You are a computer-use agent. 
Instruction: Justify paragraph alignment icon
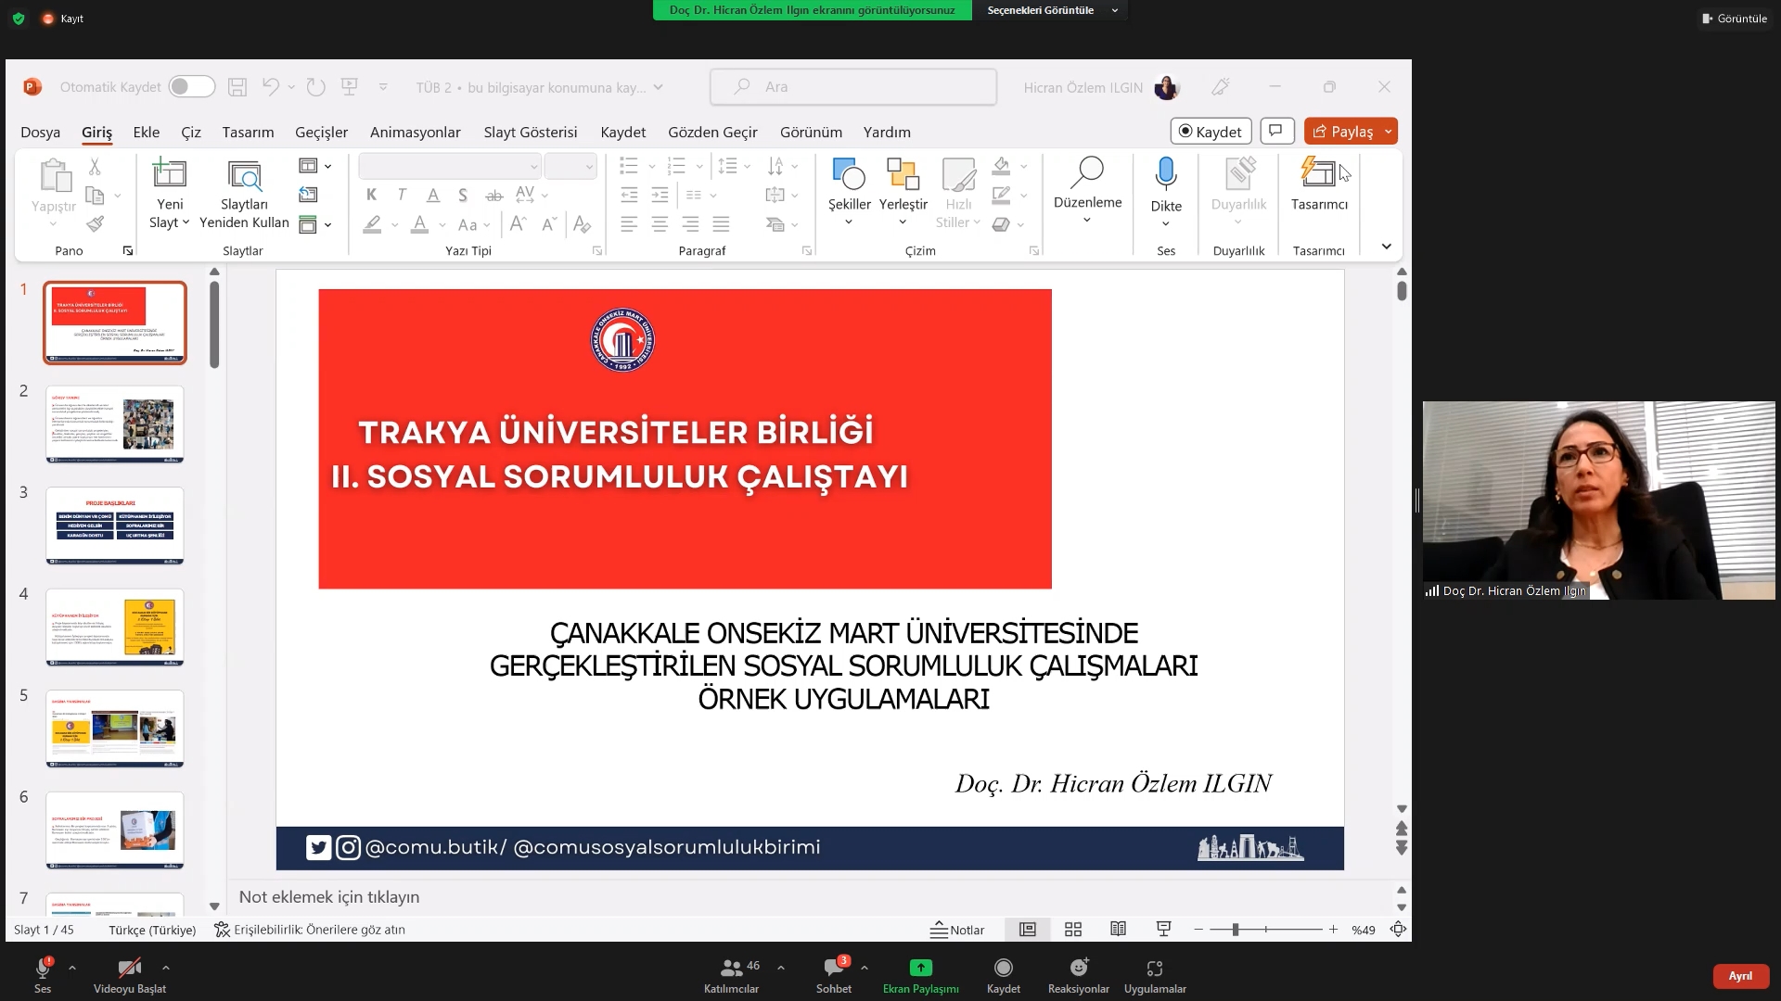(x=721, y=223)
